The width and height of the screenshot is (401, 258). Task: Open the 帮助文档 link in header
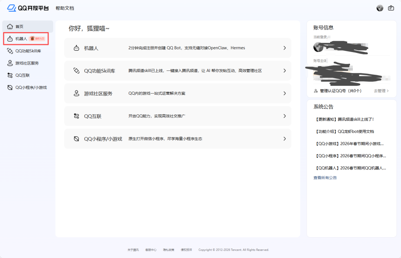click(65, 8)
